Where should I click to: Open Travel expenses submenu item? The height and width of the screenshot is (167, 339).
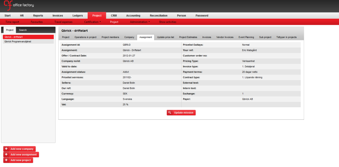tap(63, 22)
